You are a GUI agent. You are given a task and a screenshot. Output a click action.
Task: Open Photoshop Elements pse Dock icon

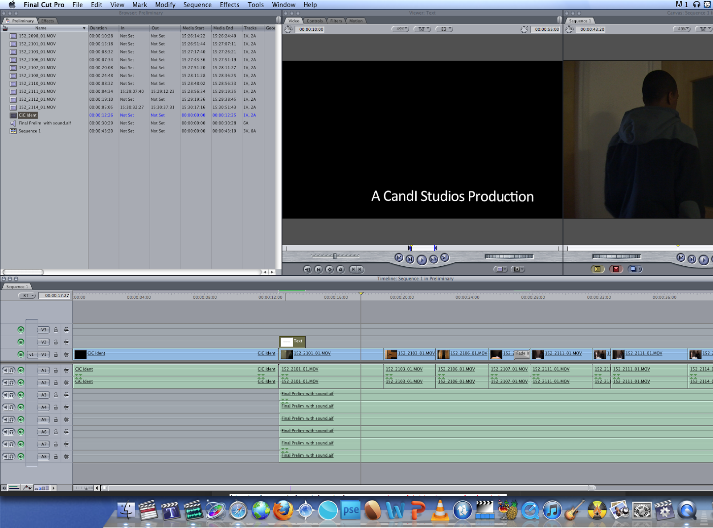tap(351, 511)
